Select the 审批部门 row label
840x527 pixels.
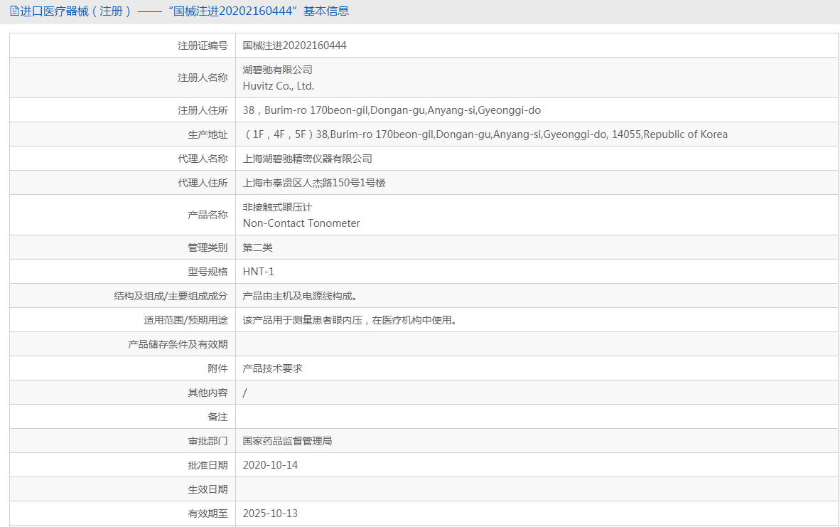208,441
